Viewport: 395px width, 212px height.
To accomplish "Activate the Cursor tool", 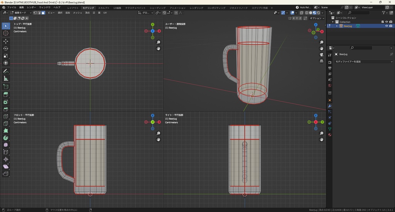I will (x=6, y=33).
